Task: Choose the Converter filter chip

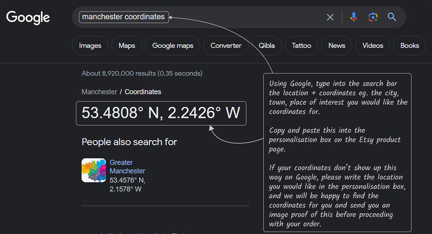Action: click(x=226, y=46)
